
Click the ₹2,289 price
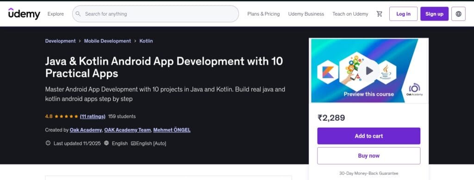(x=331, y=118)
